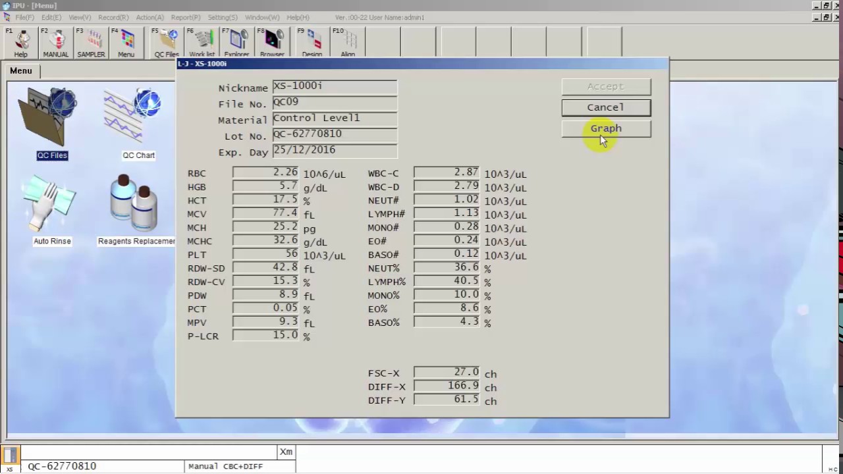Open the Report(P) menu
Image resolution: width=843 pixels, height=474 pixels.
click(x=186, y=17)
